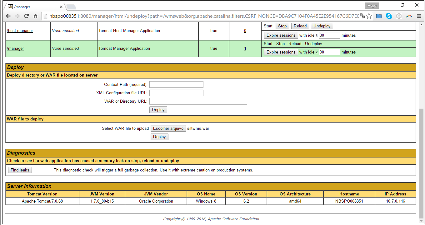Deploy the uploaded siltwms.war file
The width and height of the screenshot is (425, 225).
(159, 137)
